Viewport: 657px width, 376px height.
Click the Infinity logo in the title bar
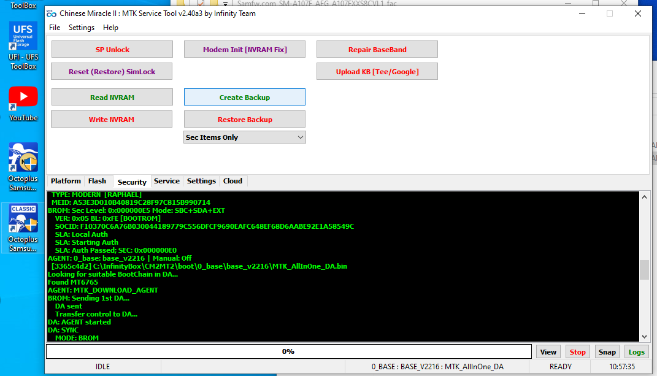pos(52,13)
